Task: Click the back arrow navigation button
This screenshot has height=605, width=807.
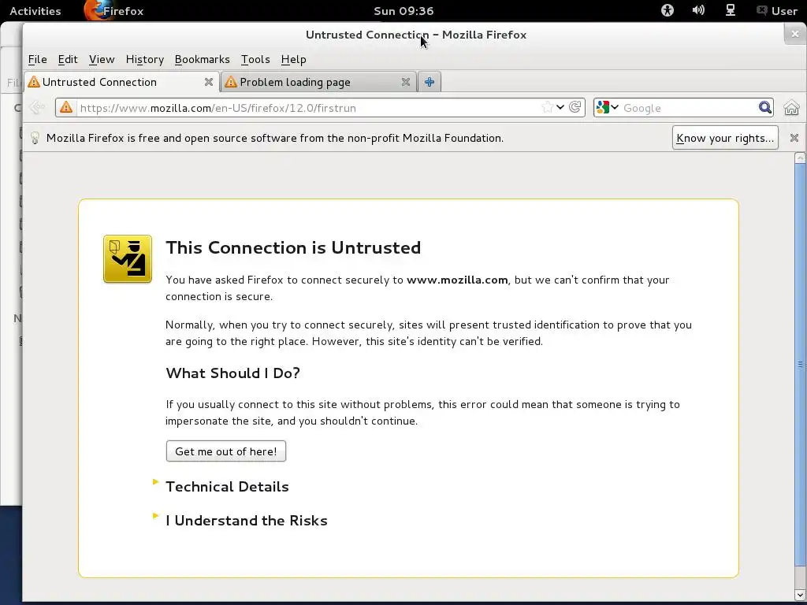Action: (x=38, y=107)
